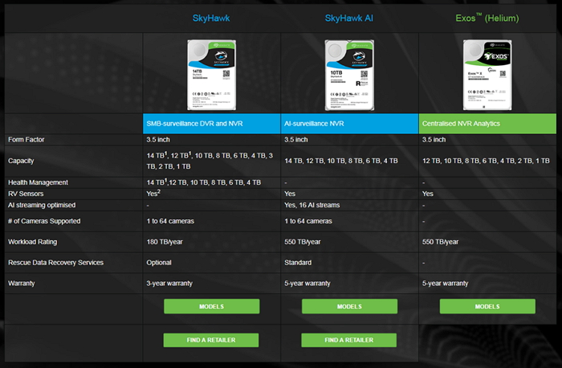The width and height of the screenshot is (562, 368).
Task: Click the SkyHawk AI 10TB drive image
Action: tap(349, 75)
